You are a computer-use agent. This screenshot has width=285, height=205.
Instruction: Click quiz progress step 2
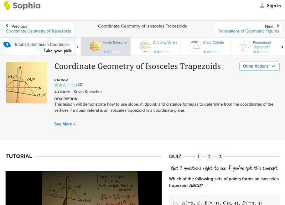209,156
